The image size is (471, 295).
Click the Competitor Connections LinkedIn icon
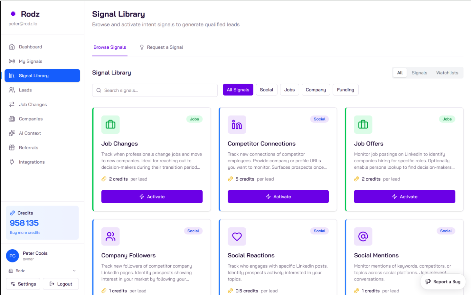(x=237, y=125)
